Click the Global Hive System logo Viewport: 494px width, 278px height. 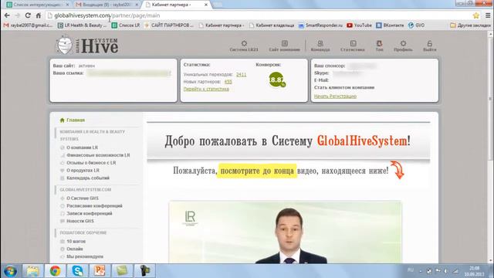click(87, 46)
